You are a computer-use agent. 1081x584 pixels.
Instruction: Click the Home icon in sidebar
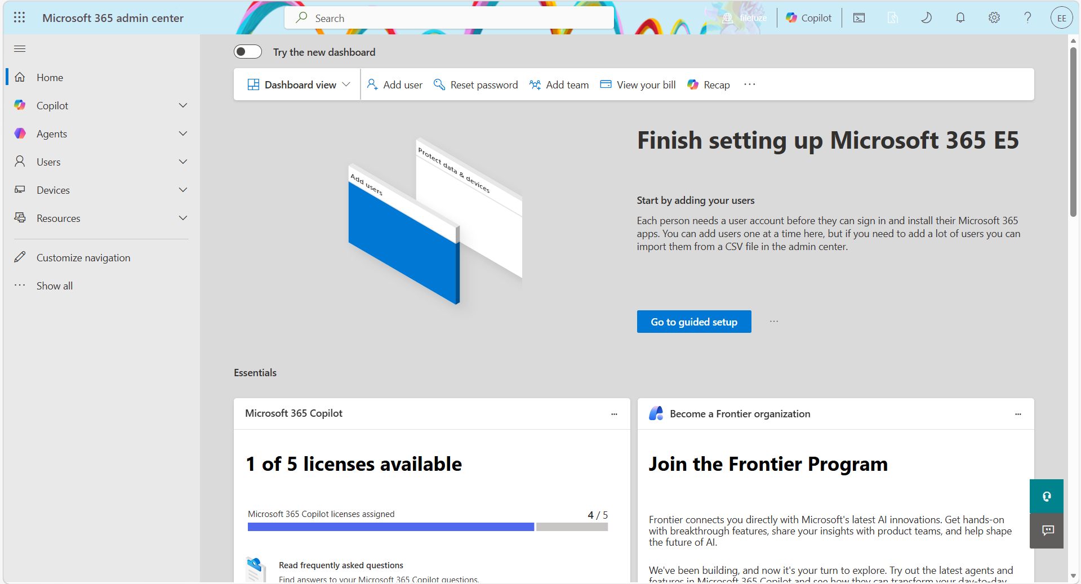20,77
